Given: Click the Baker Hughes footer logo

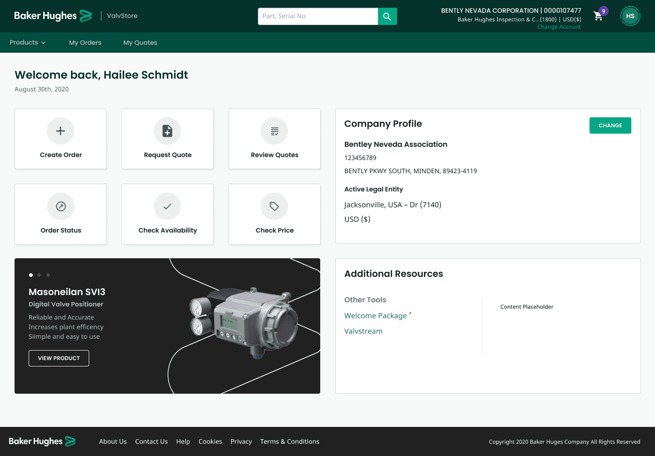Looking at the screenshot, I should coord(42,441).
